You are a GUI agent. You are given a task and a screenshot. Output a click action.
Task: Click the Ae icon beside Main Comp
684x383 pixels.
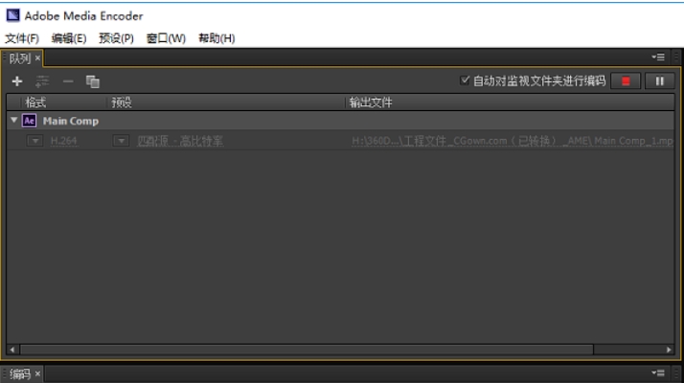(30, 121)
